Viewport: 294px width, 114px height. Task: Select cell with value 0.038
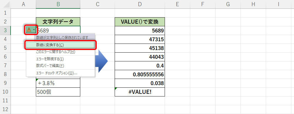tap(140, 83)
